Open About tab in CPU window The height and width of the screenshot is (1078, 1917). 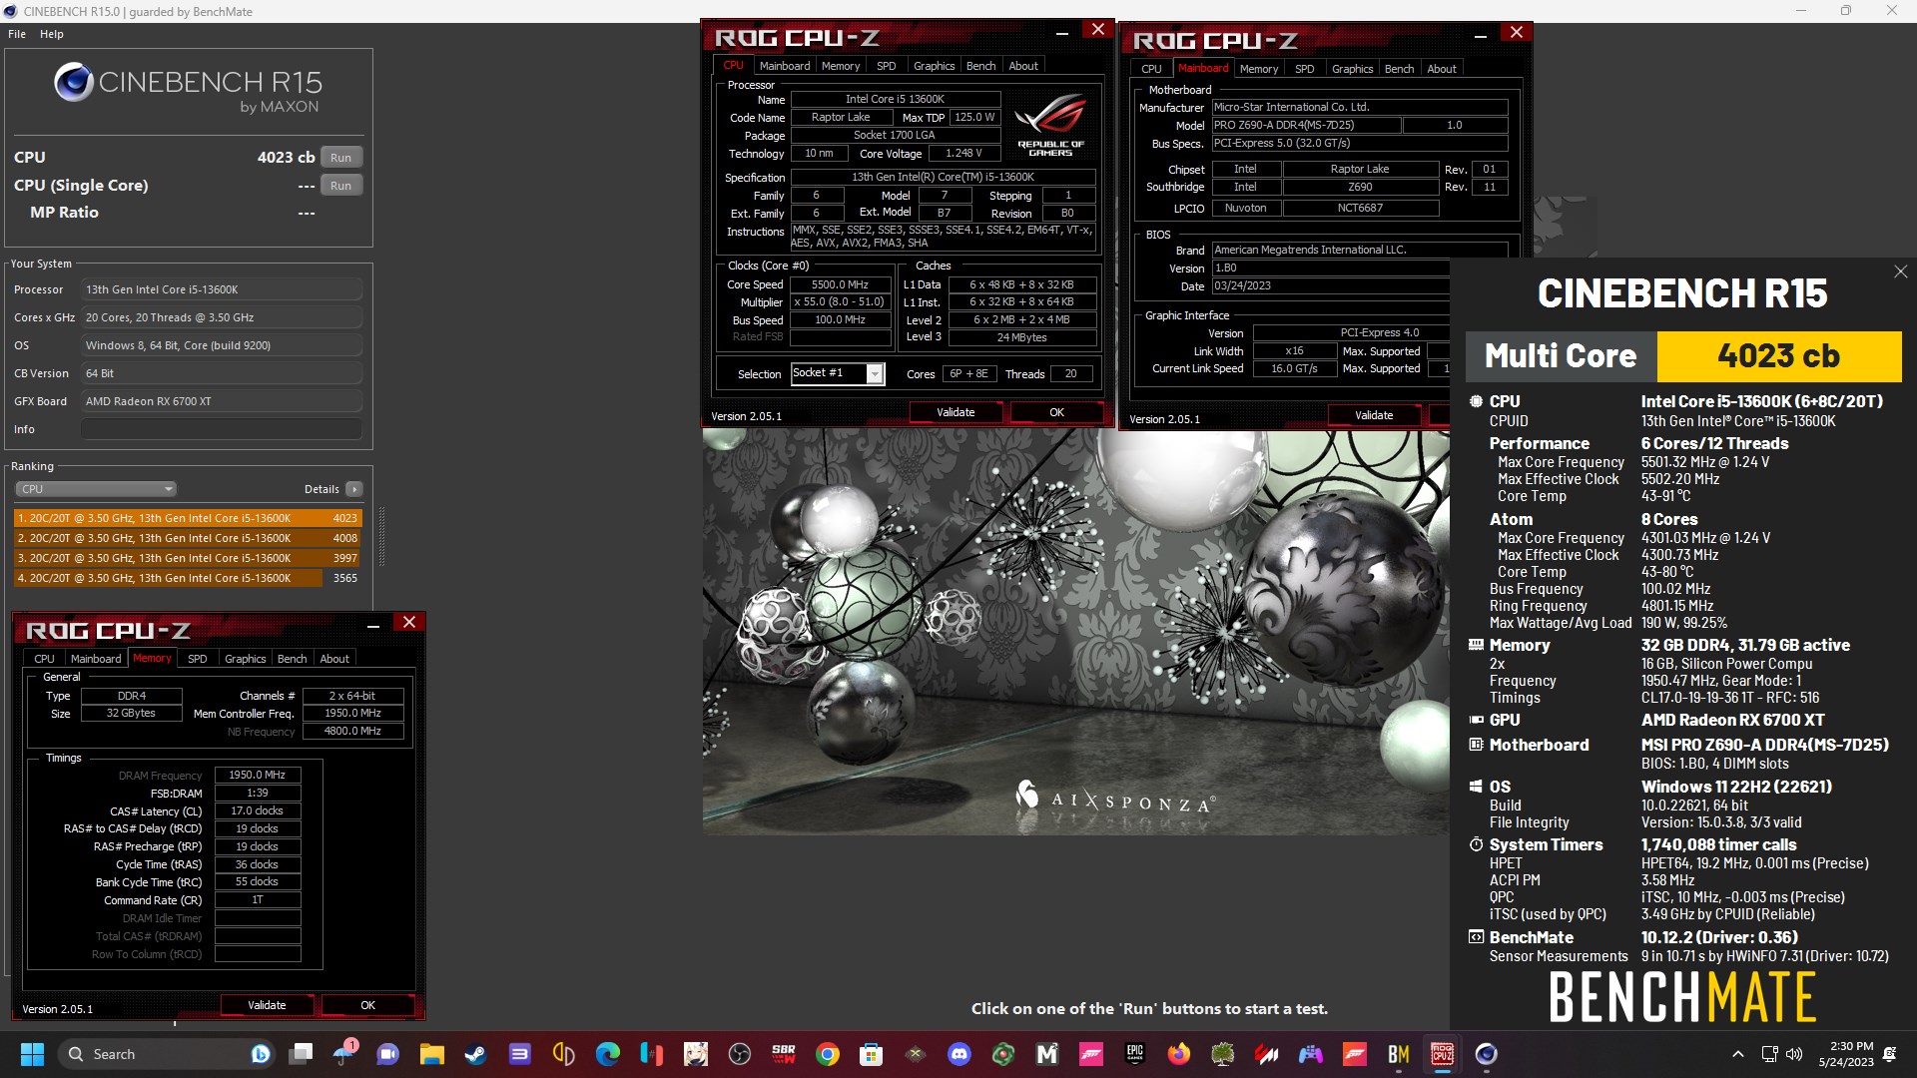[1023, 66]
